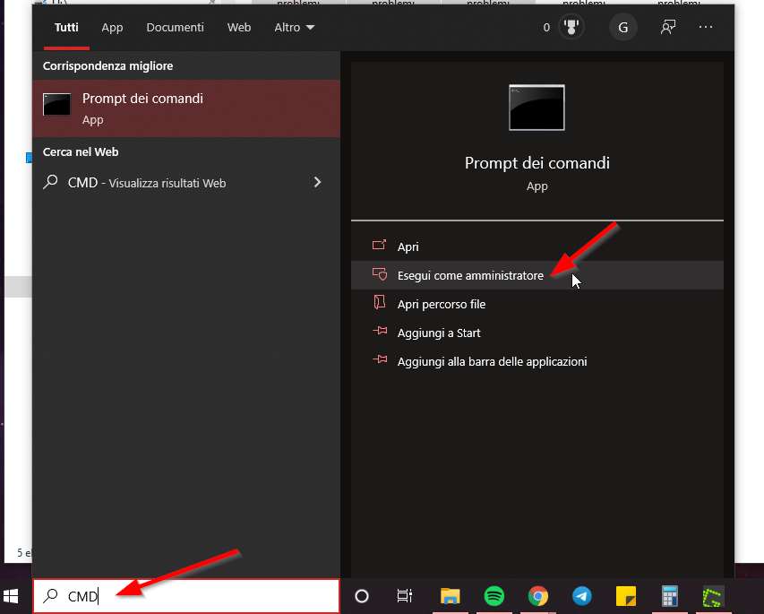
Task: Click the Cortana circle icon
Action: 362,596
